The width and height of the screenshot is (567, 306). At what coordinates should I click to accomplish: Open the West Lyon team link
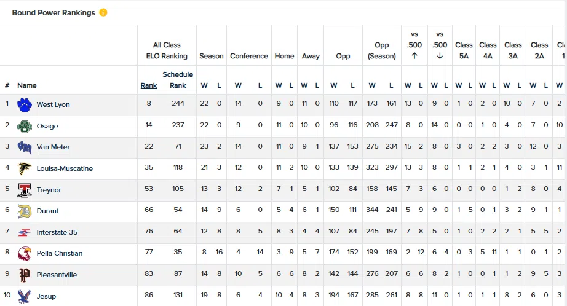53,104
